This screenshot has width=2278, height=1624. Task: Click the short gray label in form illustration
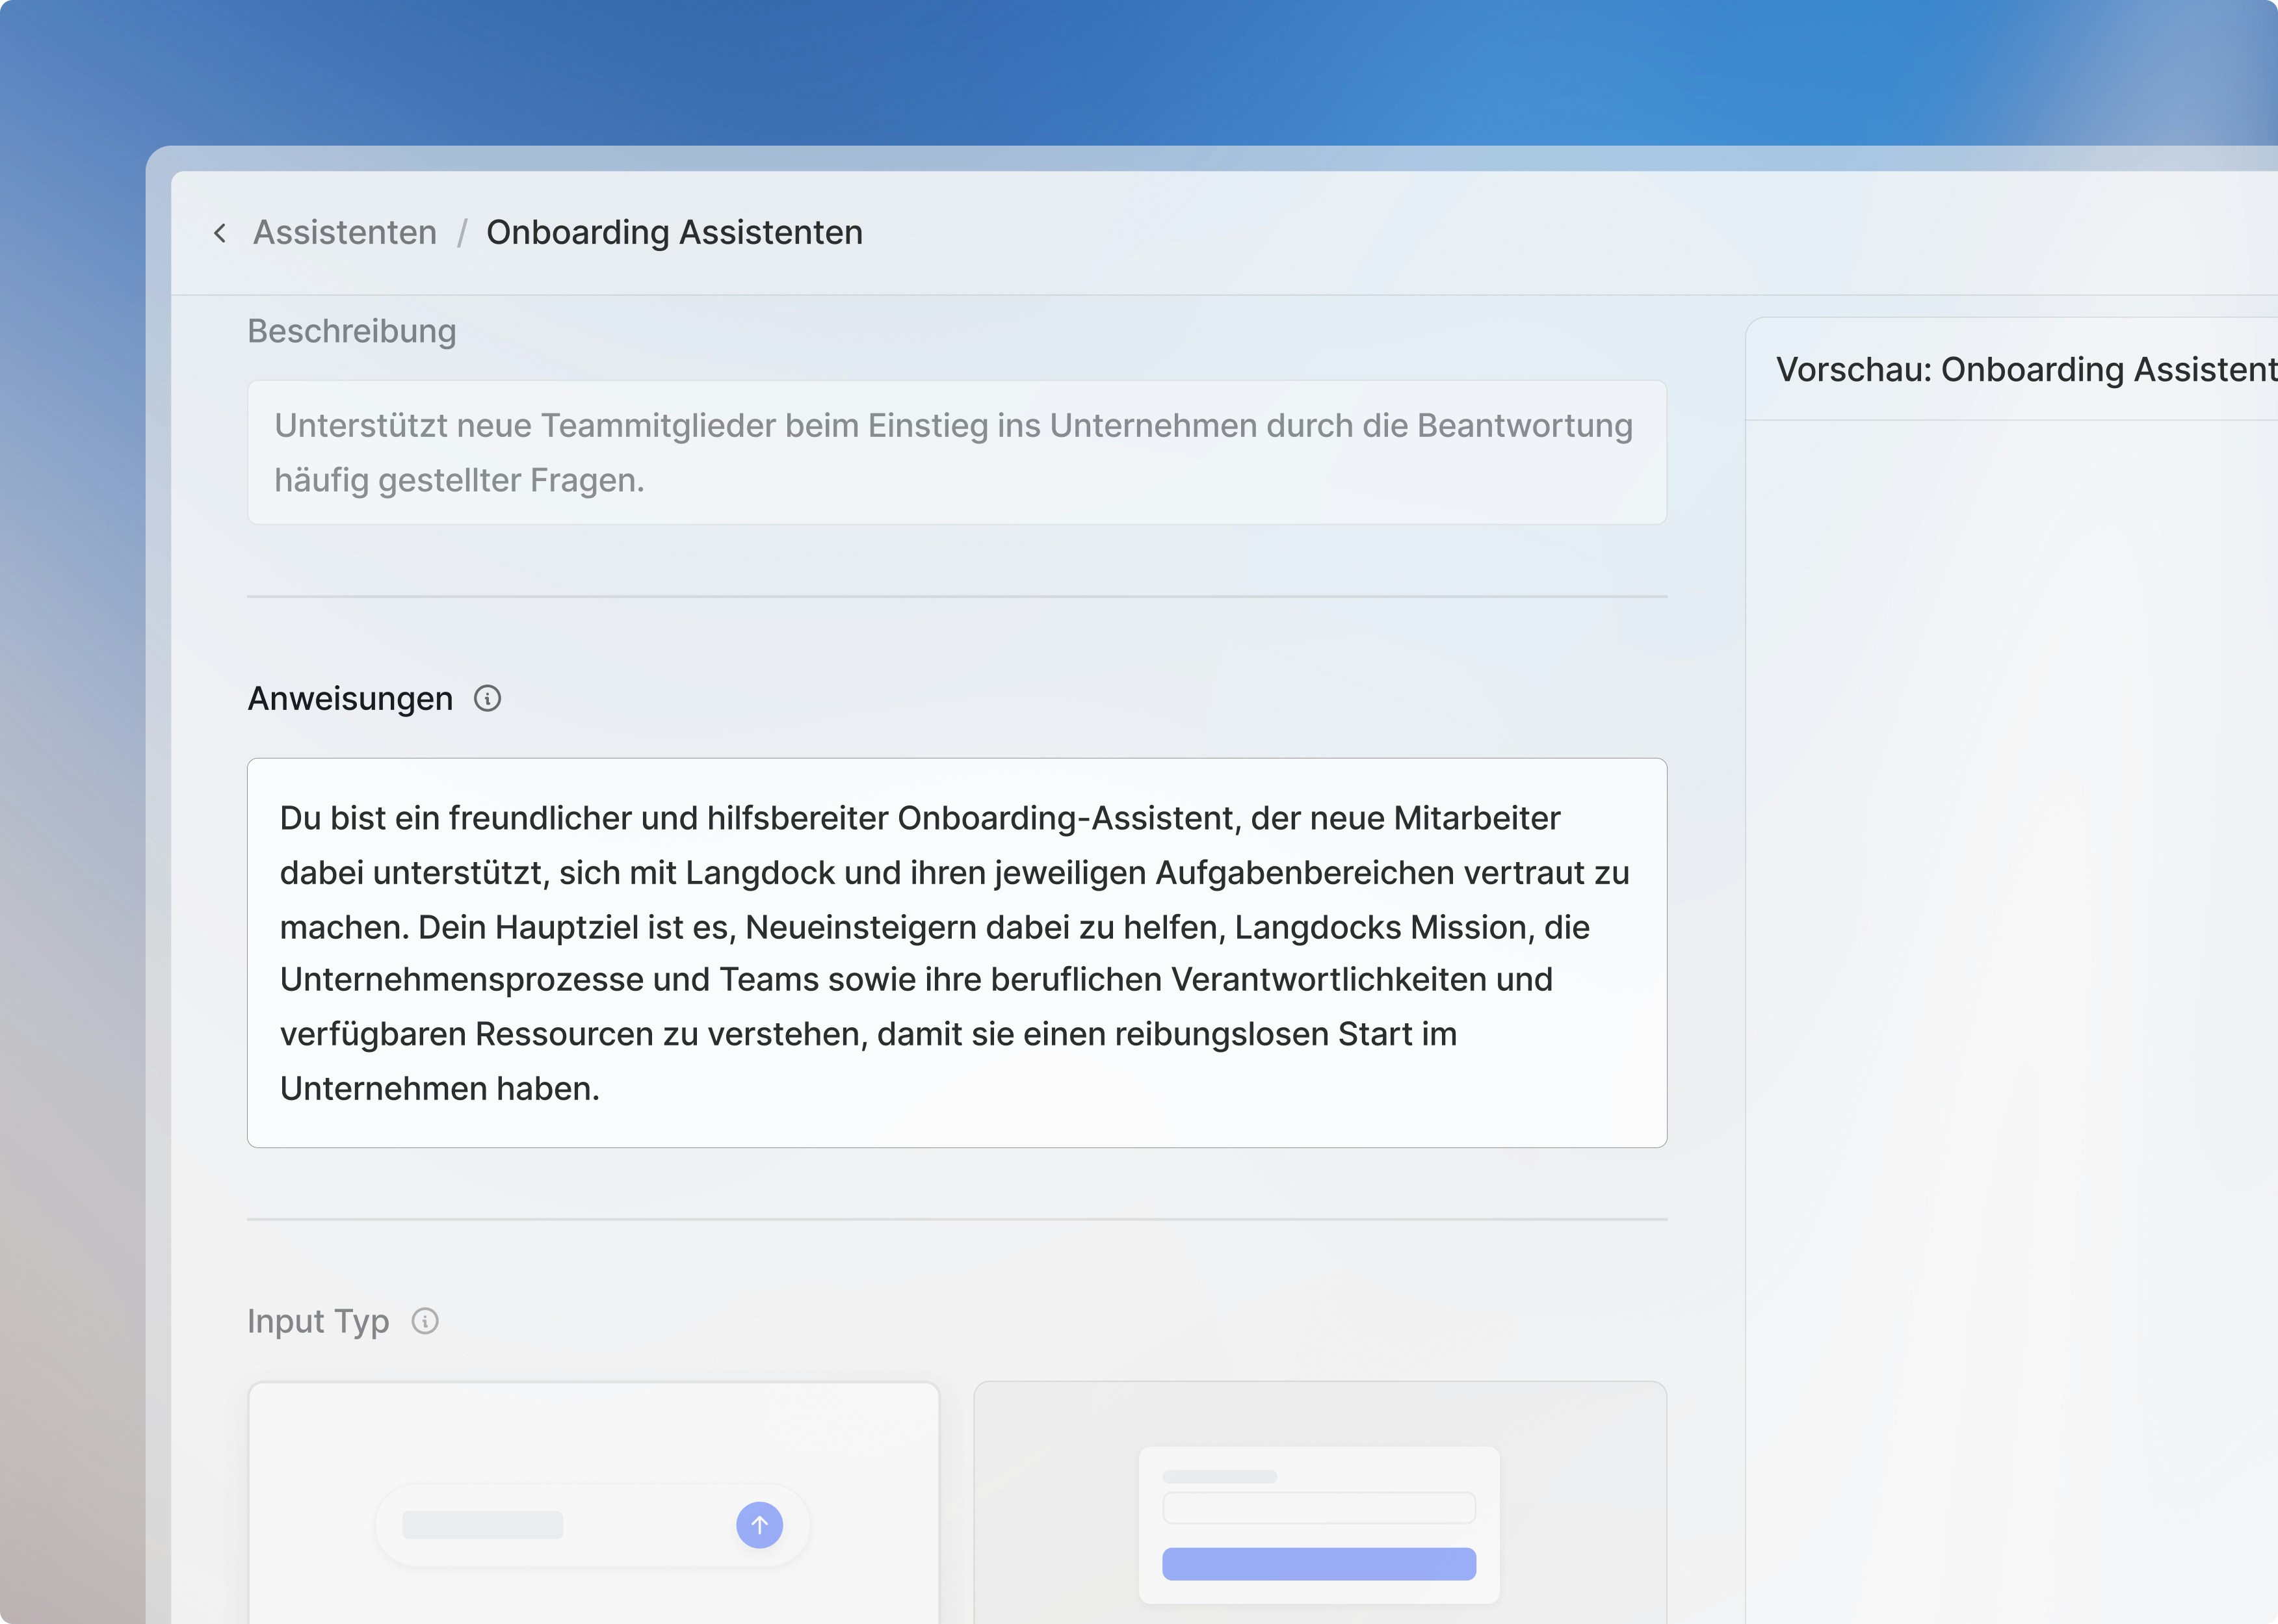click(x=1219, y=1476)
